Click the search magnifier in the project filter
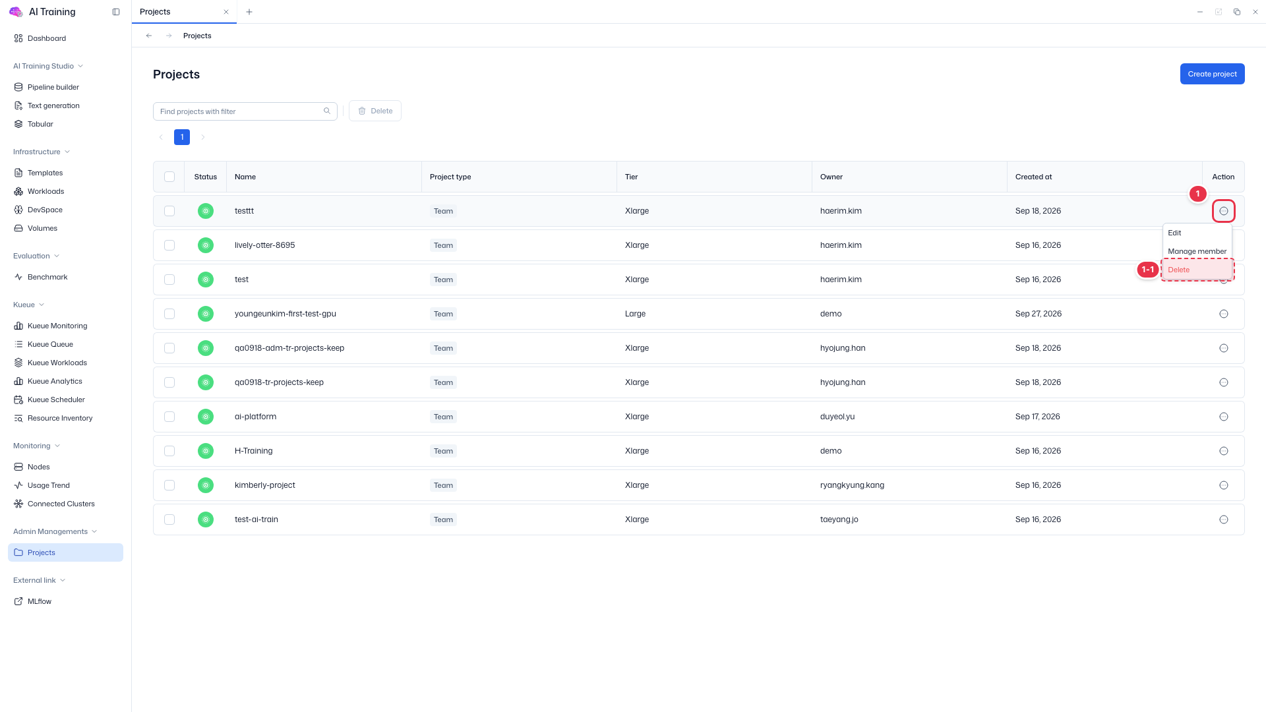Image resolution: width=1266 pixels, height=712 pixels. [327, 111]
